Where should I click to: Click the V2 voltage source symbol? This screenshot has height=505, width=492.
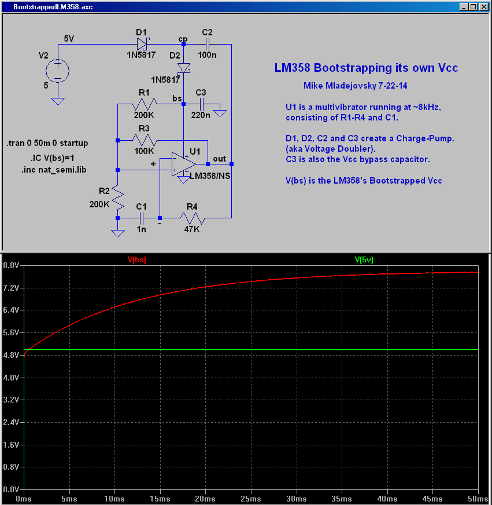pos(58,71)
